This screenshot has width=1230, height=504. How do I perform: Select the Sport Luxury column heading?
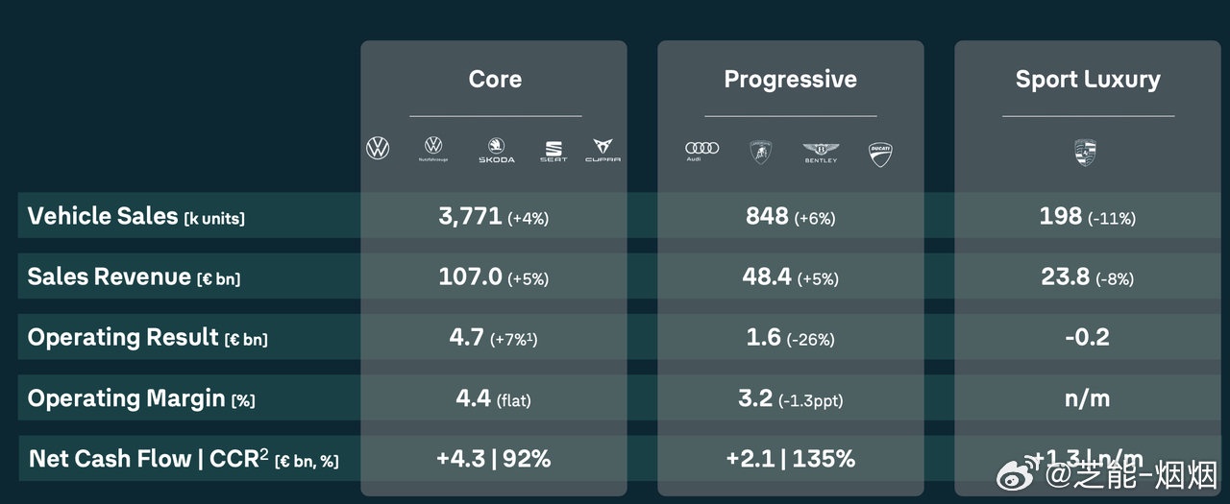[x=1088, y=79]
